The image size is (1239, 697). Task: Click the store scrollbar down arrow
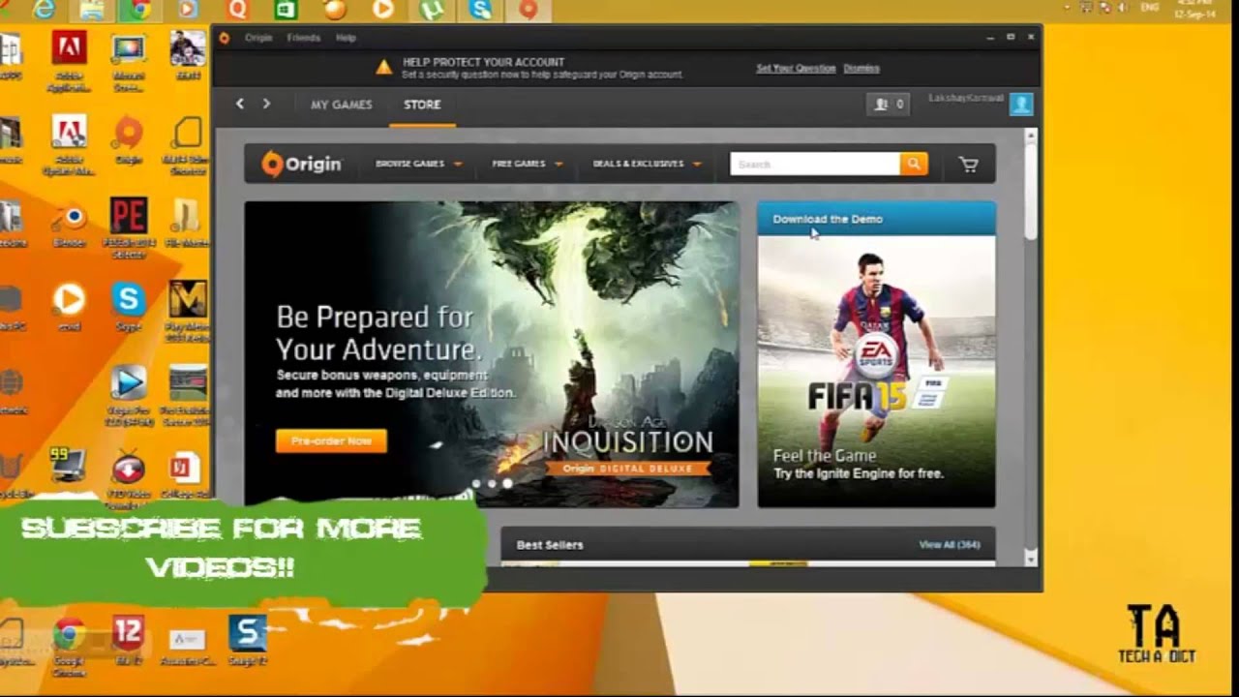pyautogui.click(x=1031, y=559)
